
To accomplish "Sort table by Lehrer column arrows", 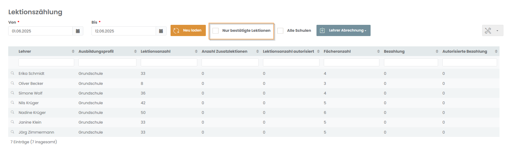I will click(73, 51).
